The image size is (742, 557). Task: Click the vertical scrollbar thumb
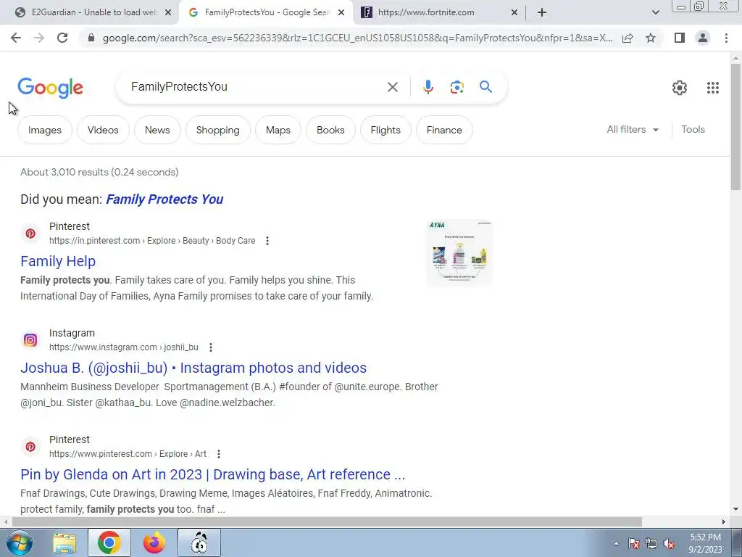click(x=735, y=126)
